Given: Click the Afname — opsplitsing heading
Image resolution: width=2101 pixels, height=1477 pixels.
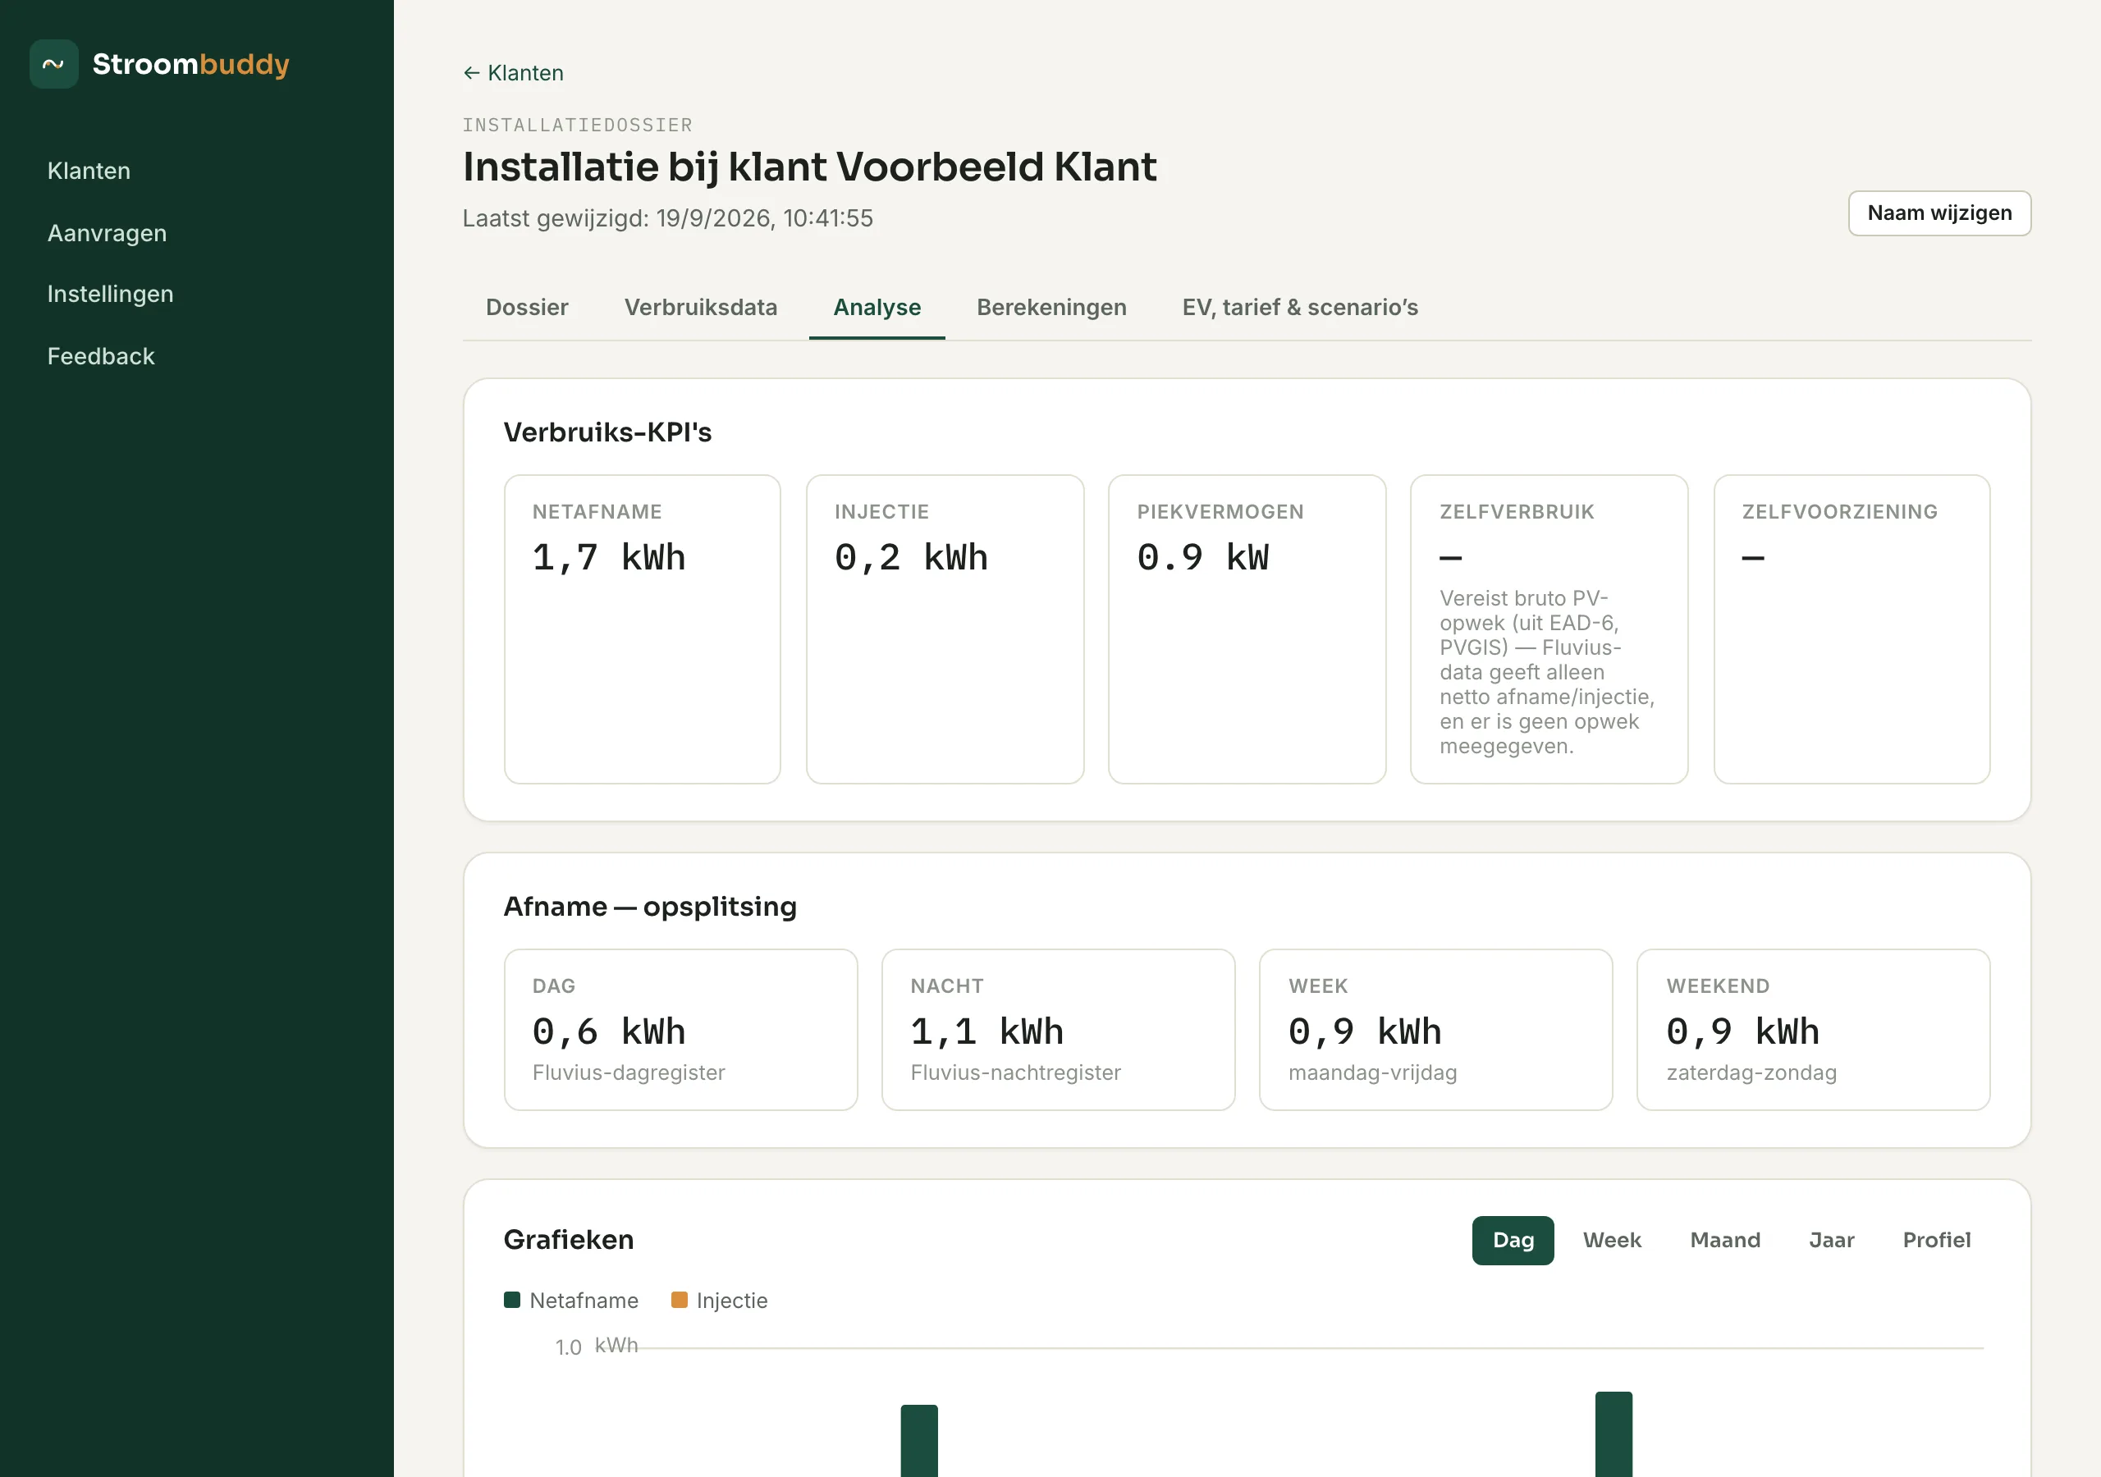Looking at the screenshot, I should (x=650, y=907).
